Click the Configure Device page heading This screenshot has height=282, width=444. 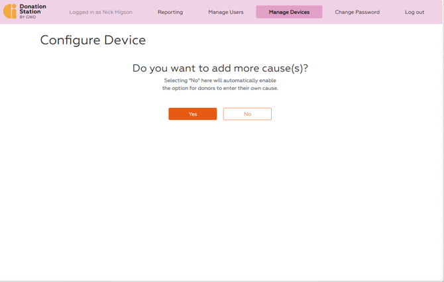click(93, 40)
